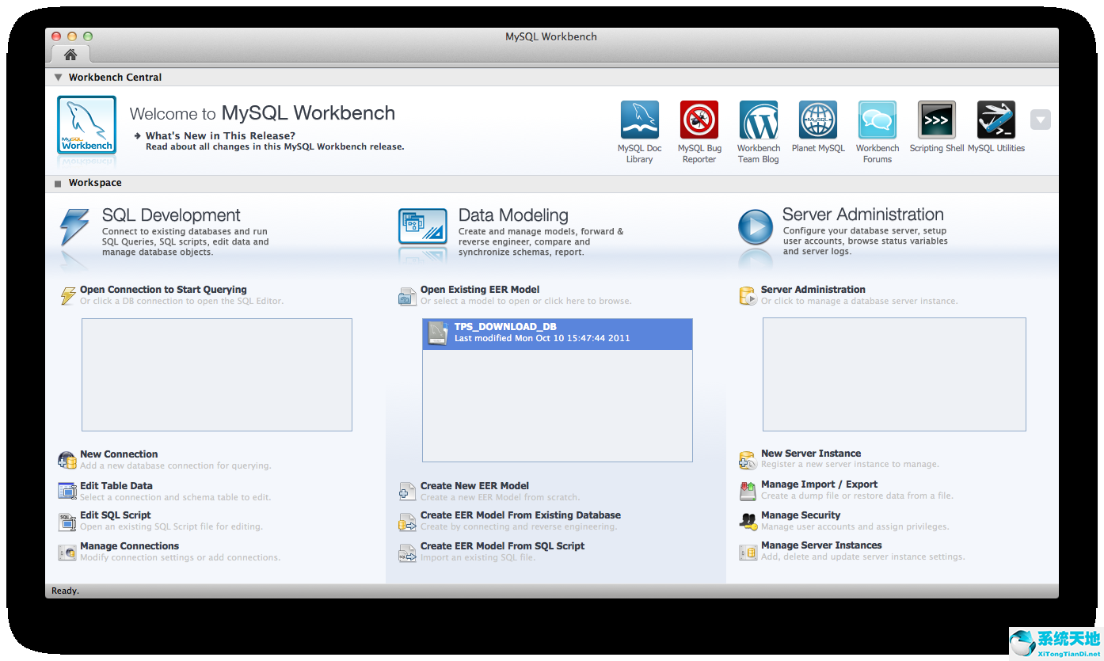1104x661 pixels.
Task: Click the Create New EER Model icon
Action: [x=407, y=492]
